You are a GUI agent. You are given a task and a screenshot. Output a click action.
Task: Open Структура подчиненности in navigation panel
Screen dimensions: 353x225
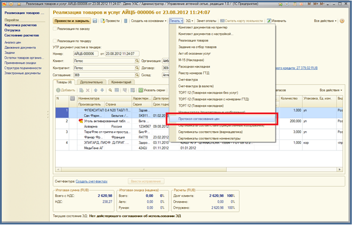point(23,68)
